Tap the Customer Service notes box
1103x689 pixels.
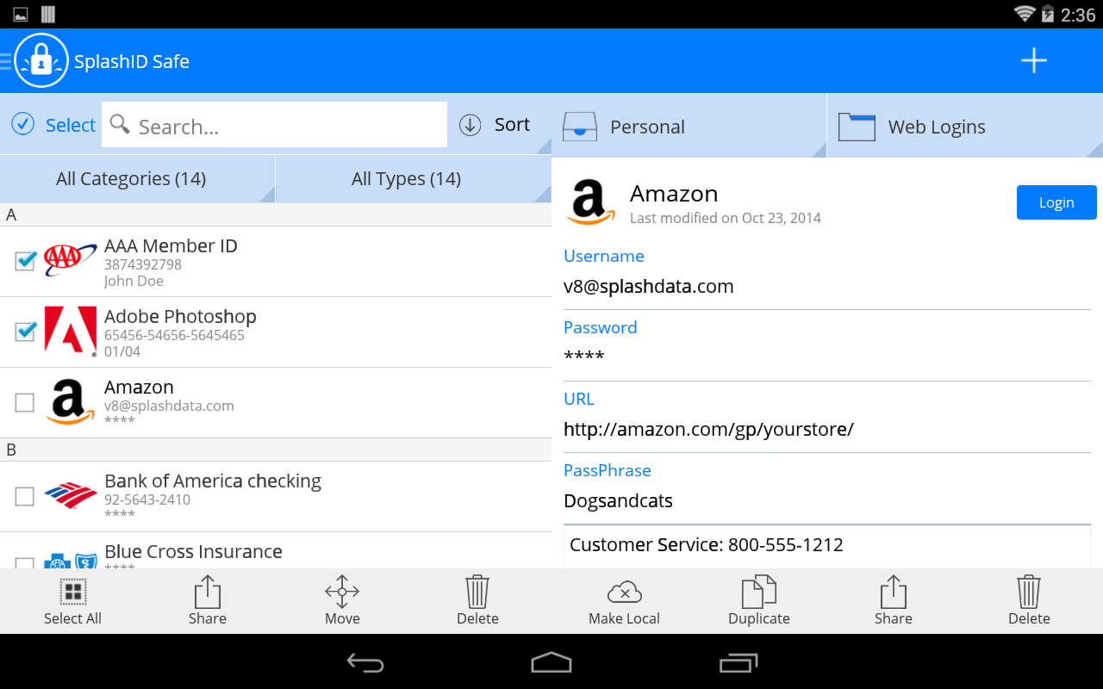pyautogui.click(x=827, y=546)
